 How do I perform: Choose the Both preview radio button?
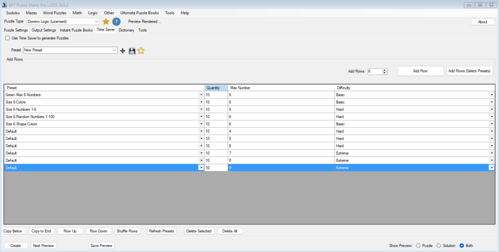(x=461, y=246)
